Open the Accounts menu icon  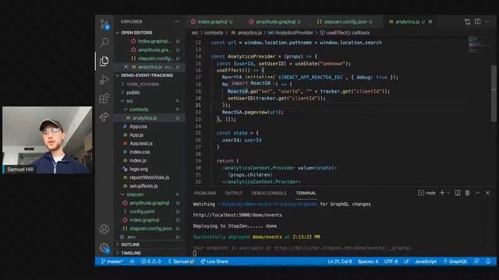pos(104,229)
